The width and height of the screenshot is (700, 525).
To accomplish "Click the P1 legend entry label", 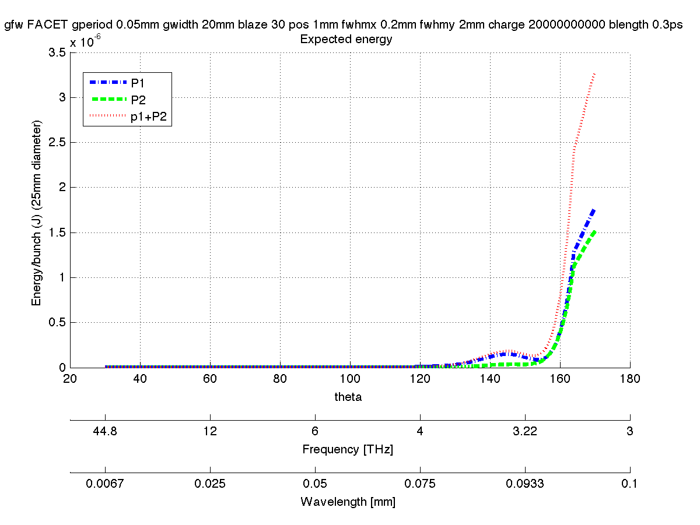I will coord(136,82).
